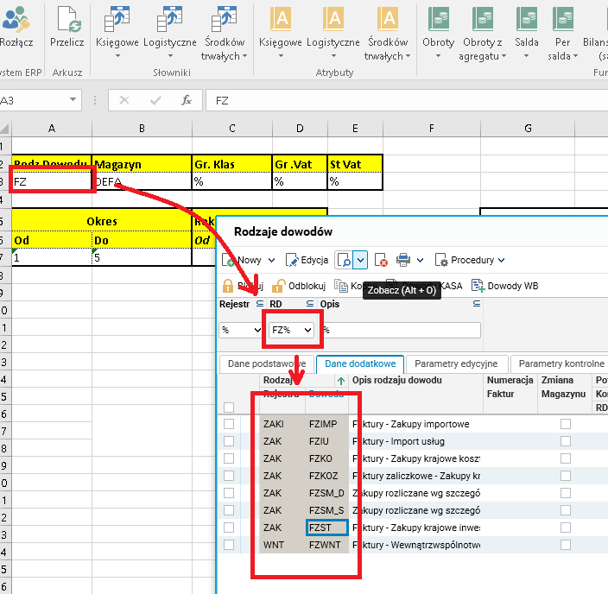Click the Rozłącz ERP connection icon
This screenshot has height=594, width=608.
[16, 19]
